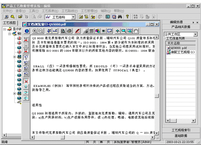Image resolution: width=201 pixels, height=145 pixels.
Task: Click the key icon in main toolbar
Action: pos(12,17)
